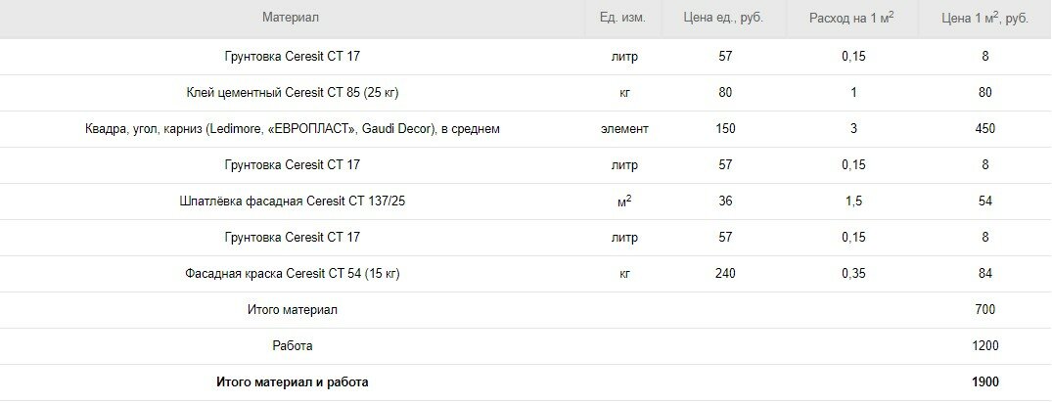Select the "Цена ед., руб." header
This screenshot has height=403, width=1052.
pos(724,18)
